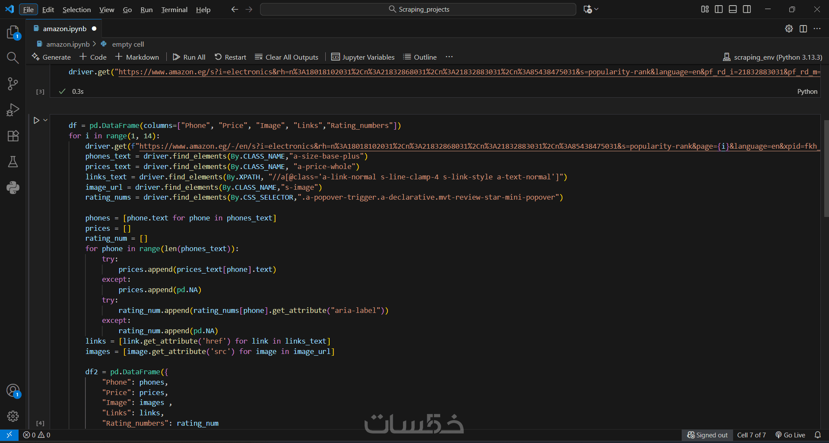Click the Python cell language label
Viewport: 829px width, 443px height.
pyautogui.click(x=807, y=92)
